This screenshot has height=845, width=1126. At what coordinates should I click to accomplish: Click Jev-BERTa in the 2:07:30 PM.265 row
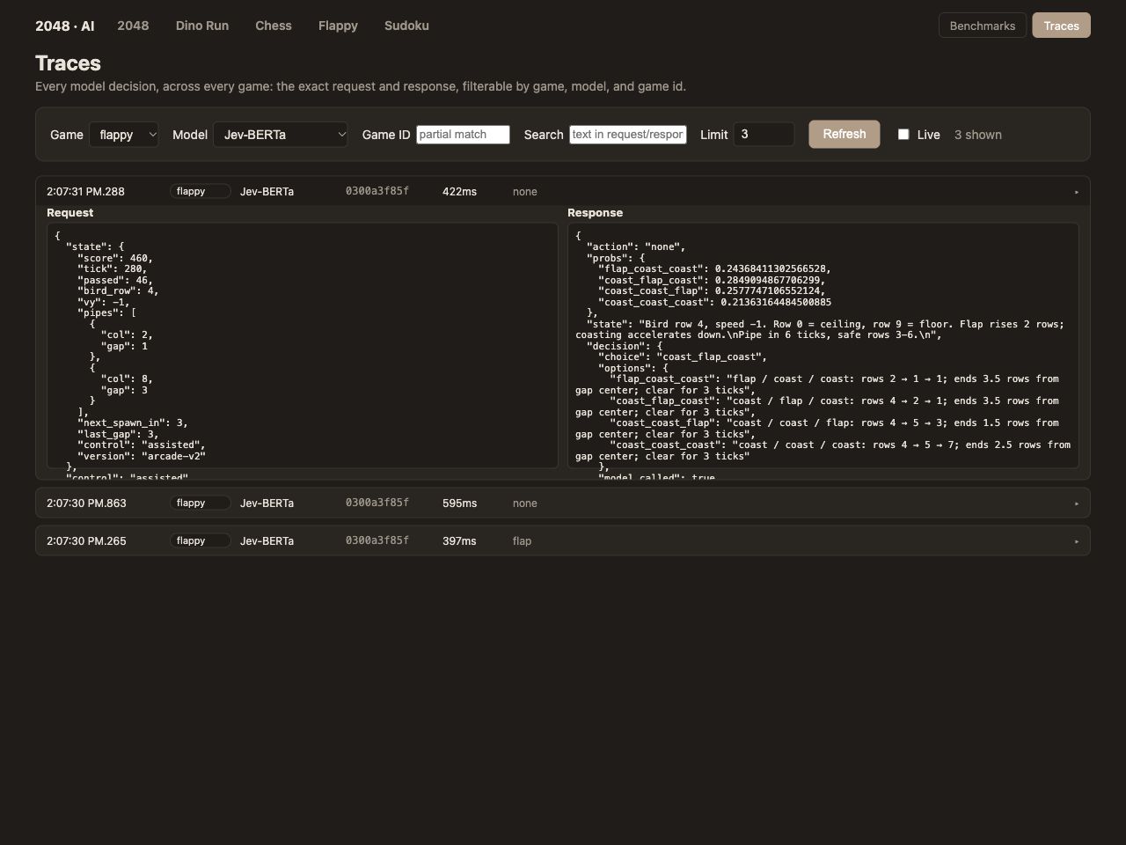coord(267,540)
